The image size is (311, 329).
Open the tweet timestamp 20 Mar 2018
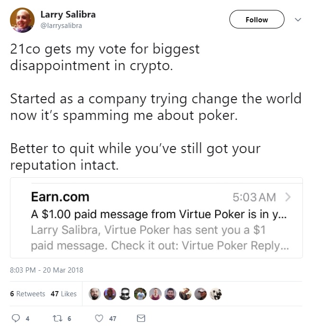[46, 270]
